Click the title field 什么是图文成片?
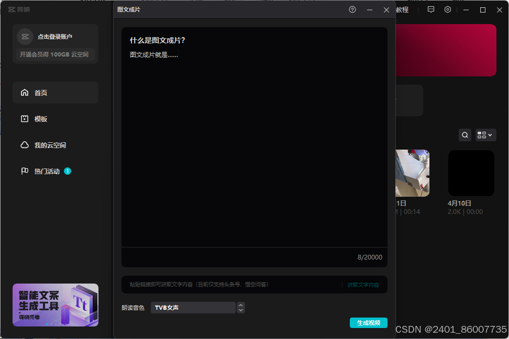 pyautogui.click(x=158, y=40)
